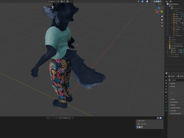
Task: Click the blue Z axis on navigation gizmo
Action: tap(159, 8)
